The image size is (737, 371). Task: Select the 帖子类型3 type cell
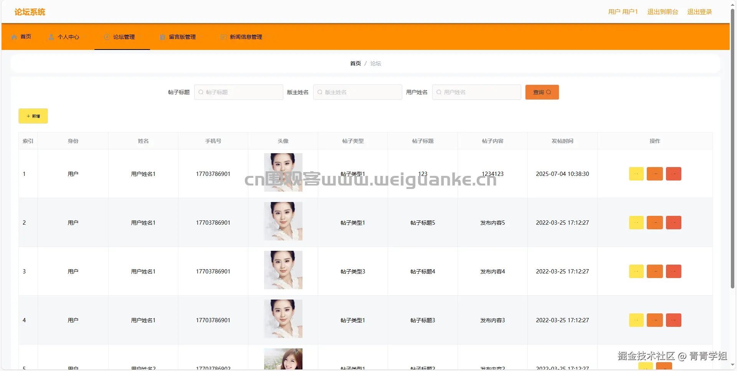[x=353, y=272]
